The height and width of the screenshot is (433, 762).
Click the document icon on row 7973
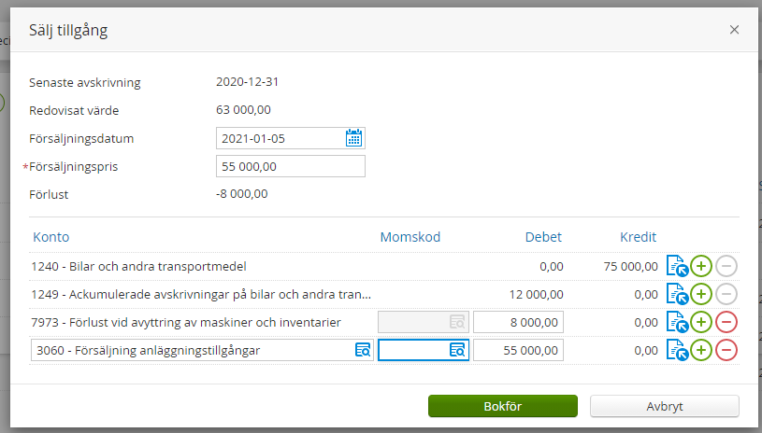pos(677,322)
